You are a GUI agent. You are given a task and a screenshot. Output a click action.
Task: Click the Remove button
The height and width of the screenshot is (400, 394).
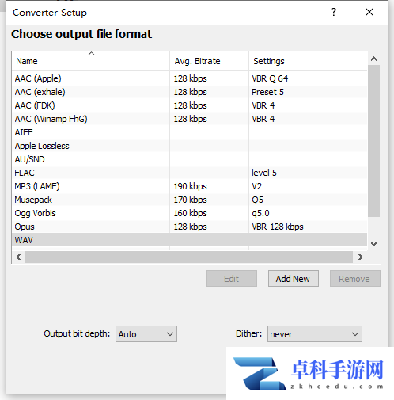coord(355,279)
